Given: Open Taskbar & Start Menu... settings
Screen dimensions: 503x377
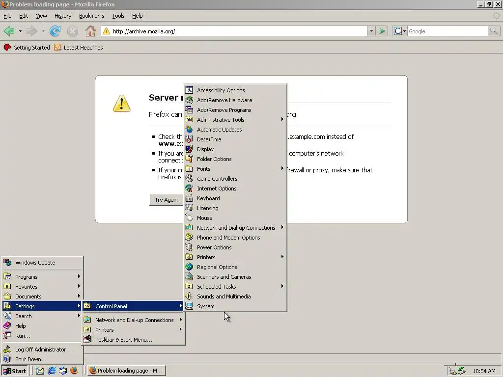Looking at the screenshot, I should click(133, 340).
